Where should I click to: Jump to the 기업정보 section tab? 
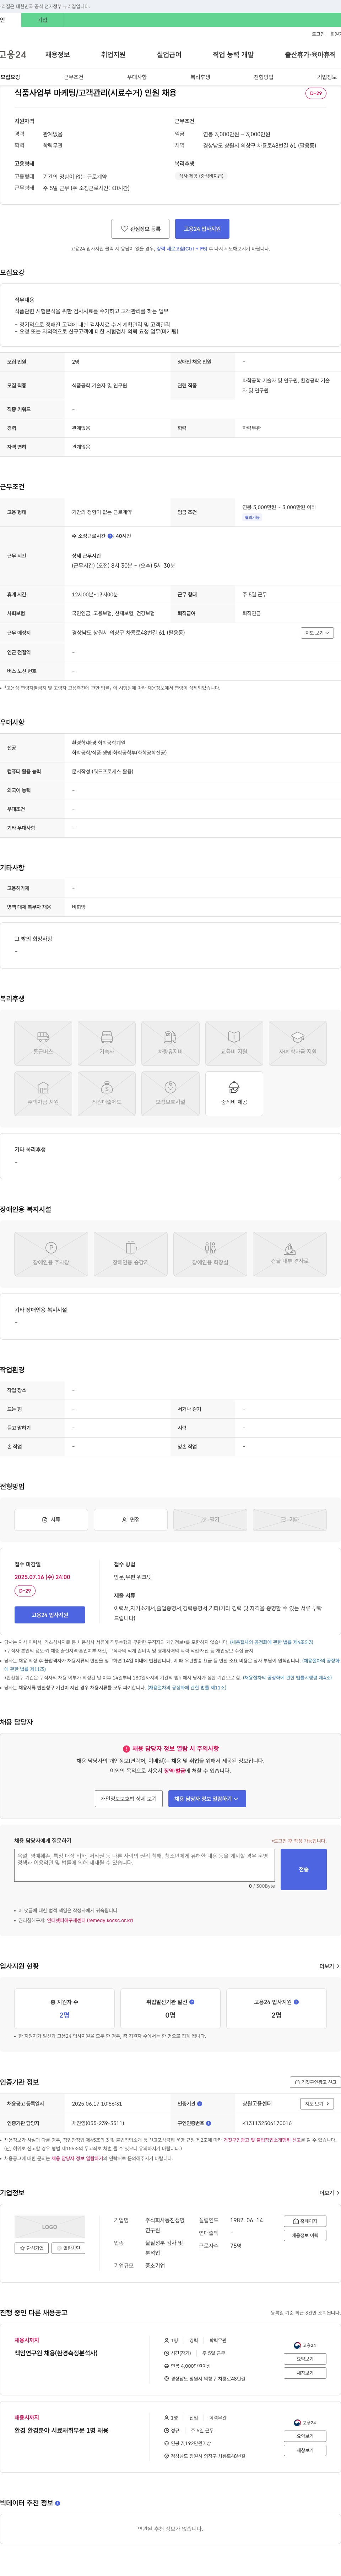[327, 77]
